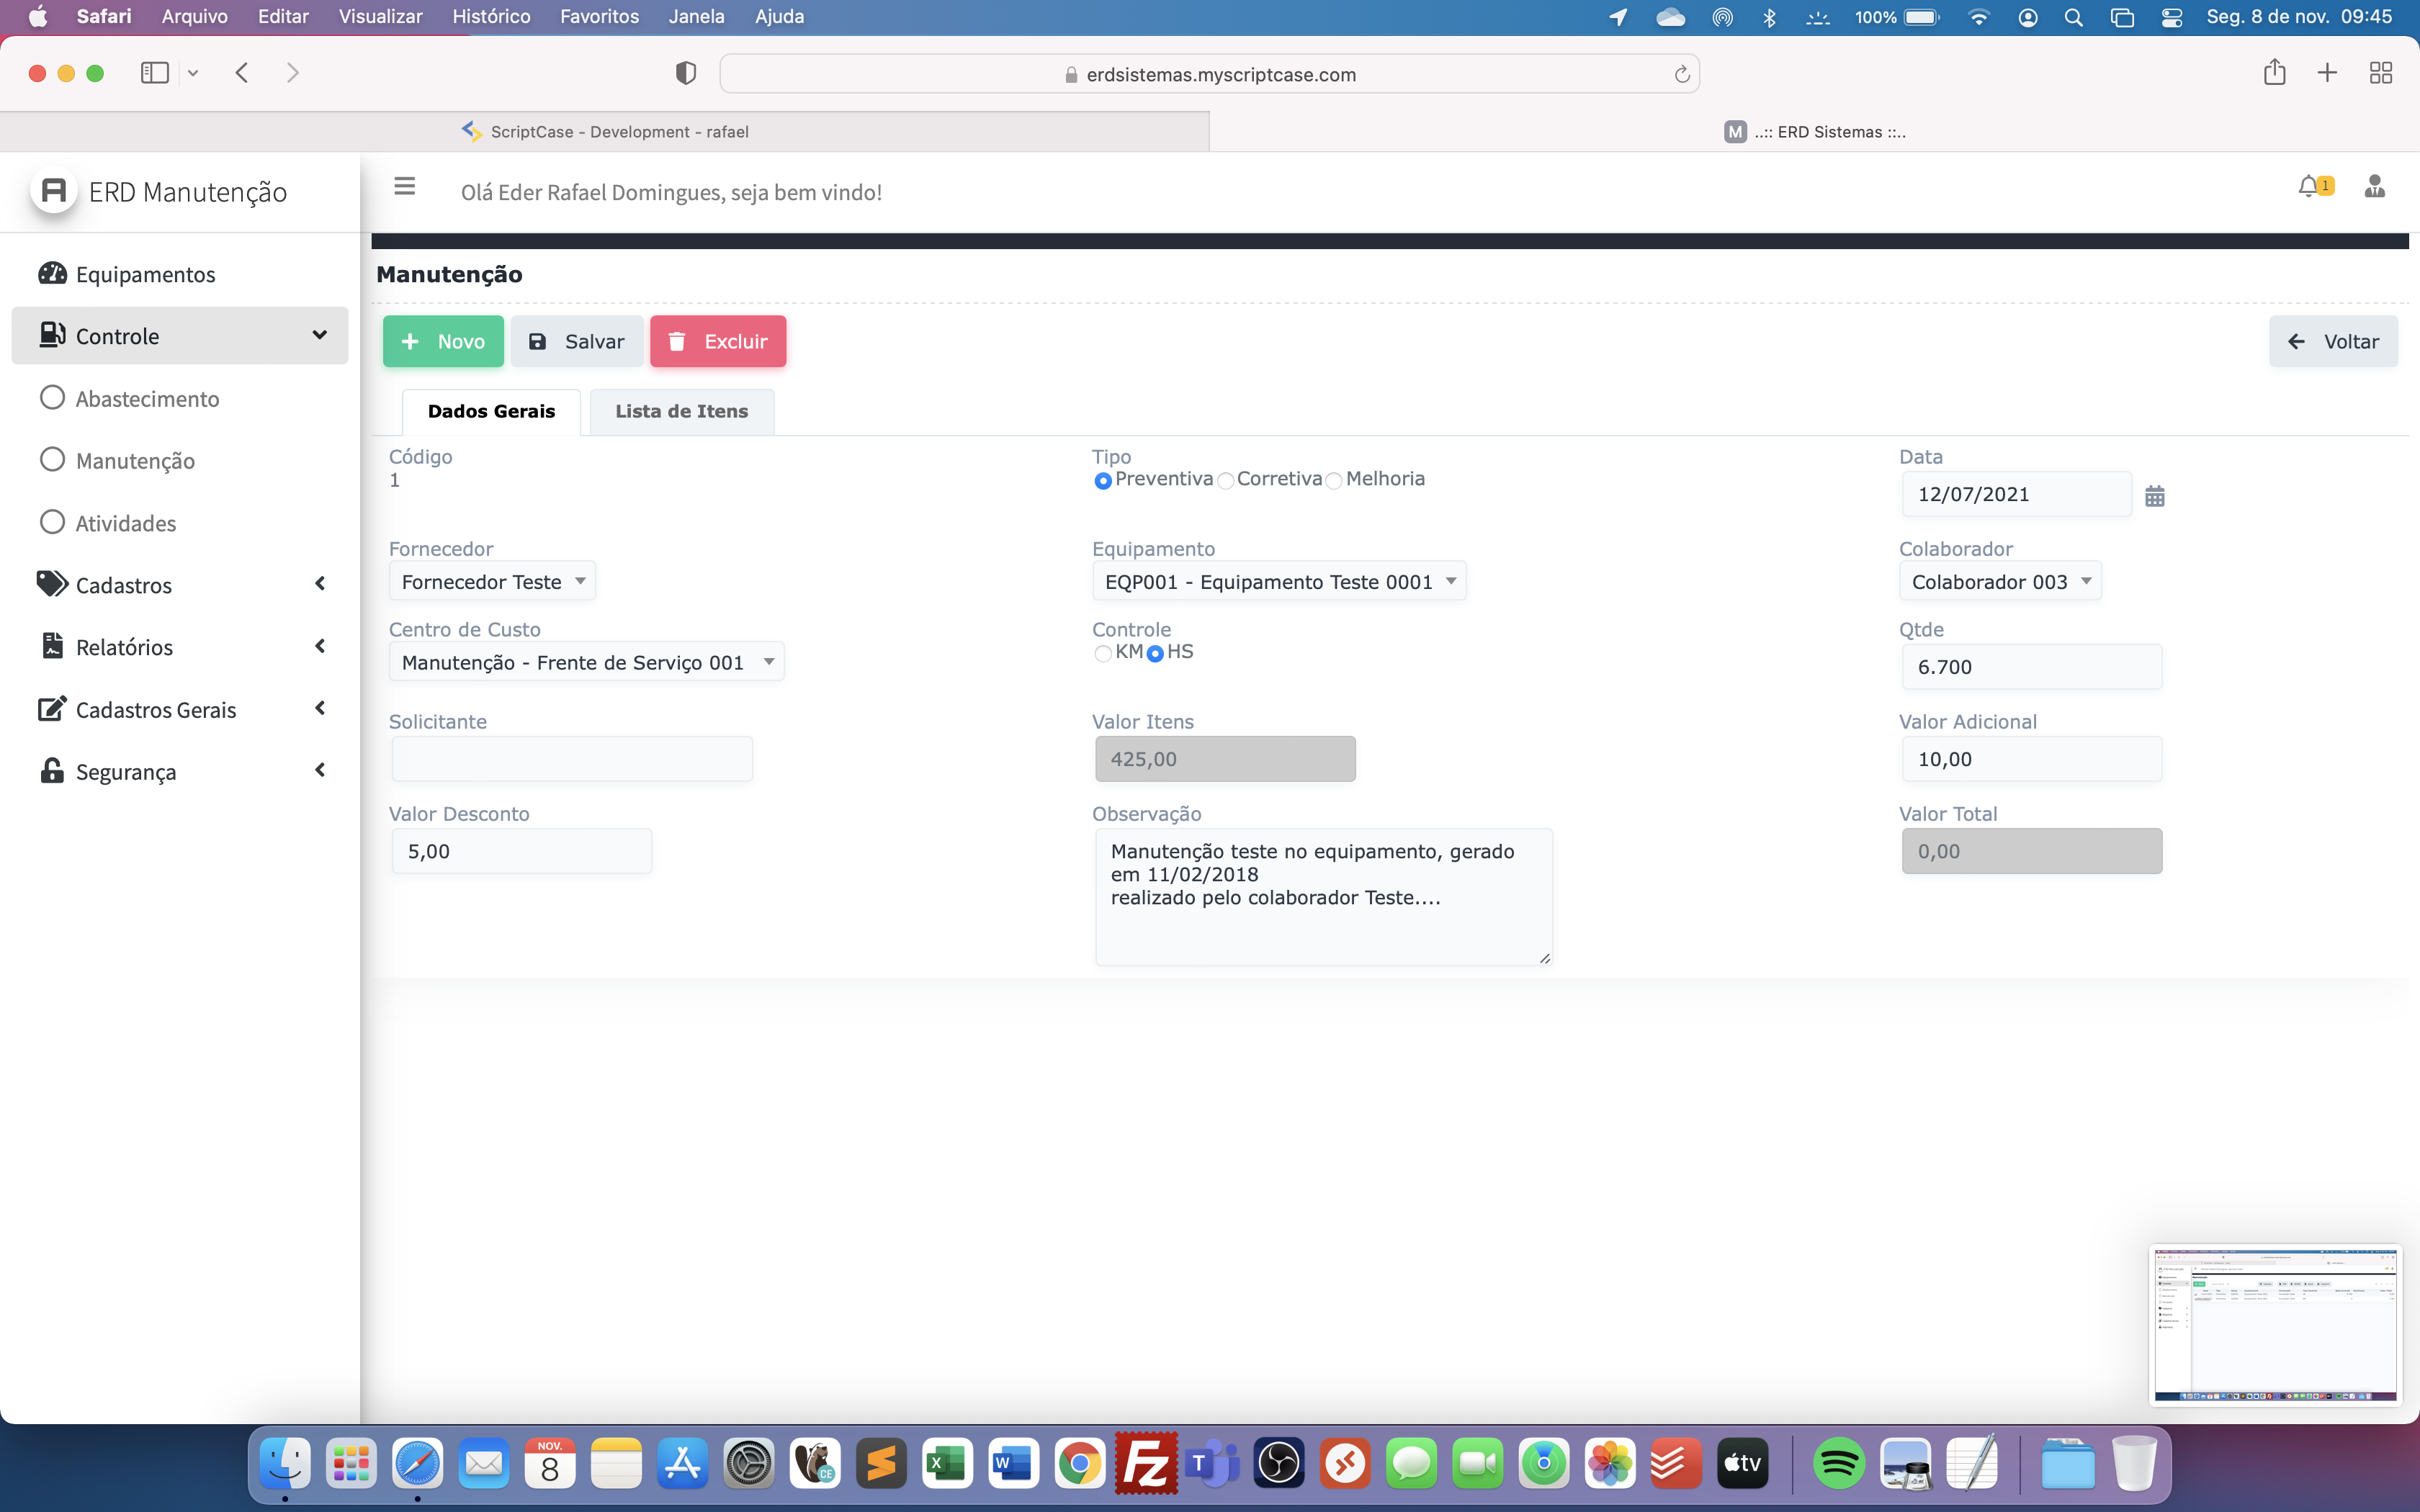
Task: Open Excel from the Dock
Action: pos(947,1464)
